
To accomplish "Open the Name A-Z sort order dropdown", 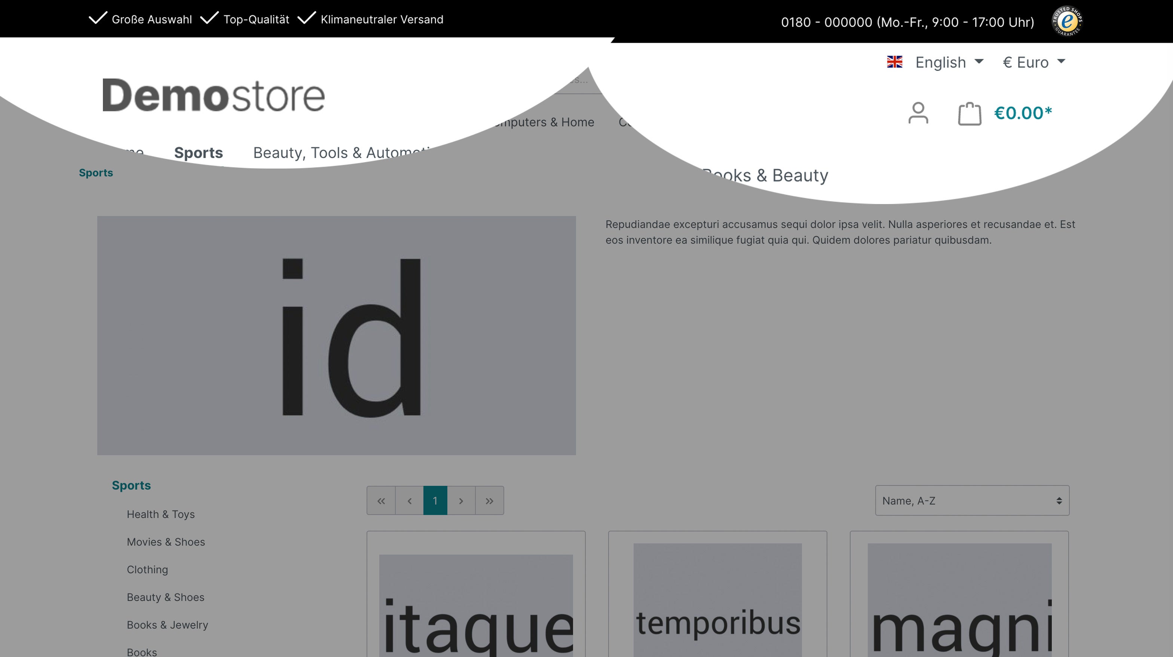I will pos(971,501).
